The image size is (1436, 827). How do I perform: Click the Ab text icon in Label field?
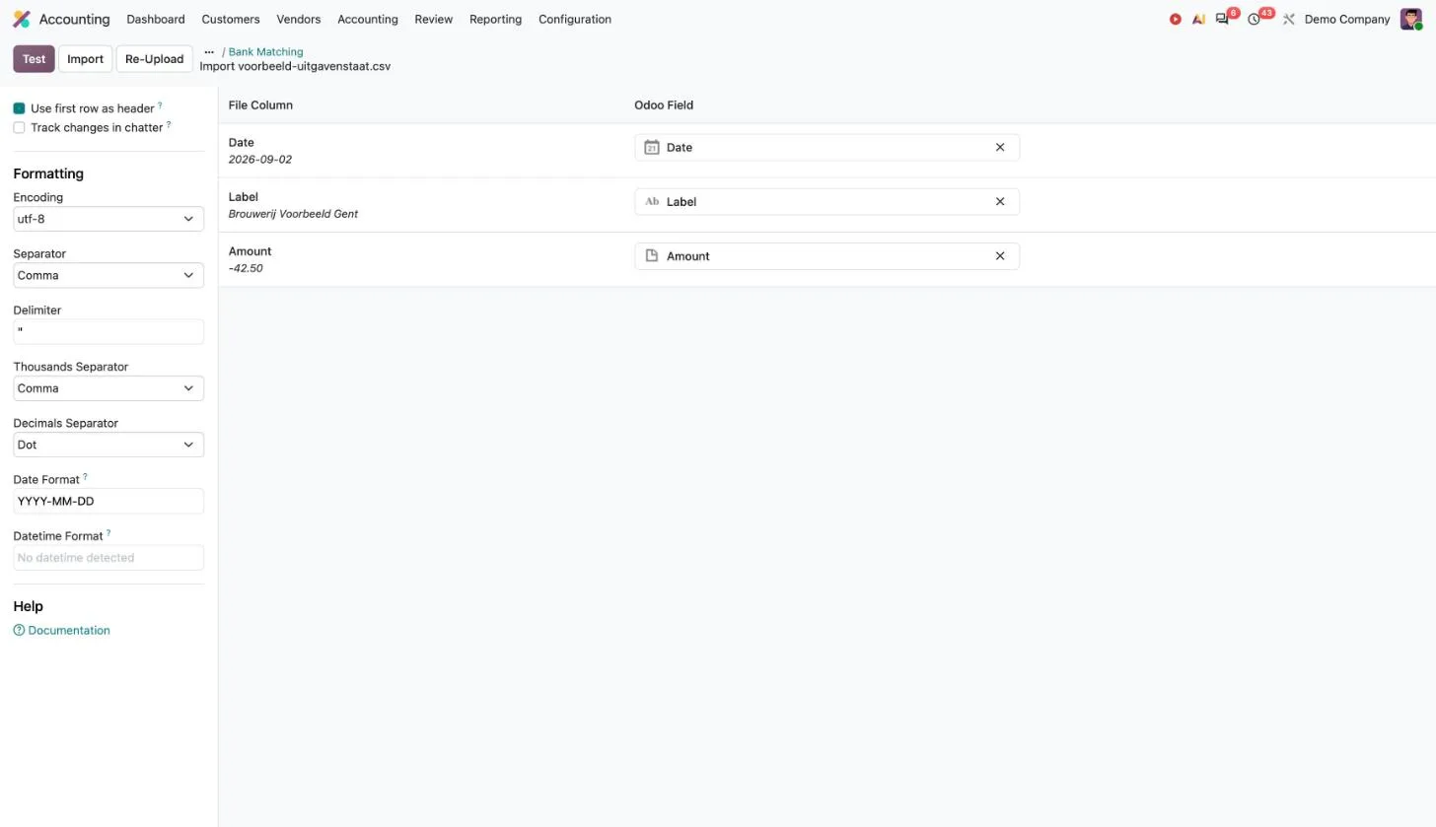(x=651, y=201)
